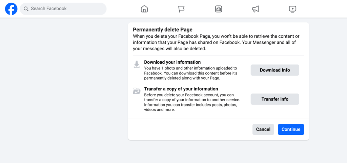347x163 pixels.
Task: Click the download arrow icon
Action: point(137,64)
